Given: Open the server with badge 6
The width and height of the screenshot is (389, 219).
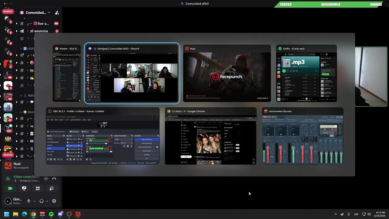Looking at the screenshot, I should 8,30.
